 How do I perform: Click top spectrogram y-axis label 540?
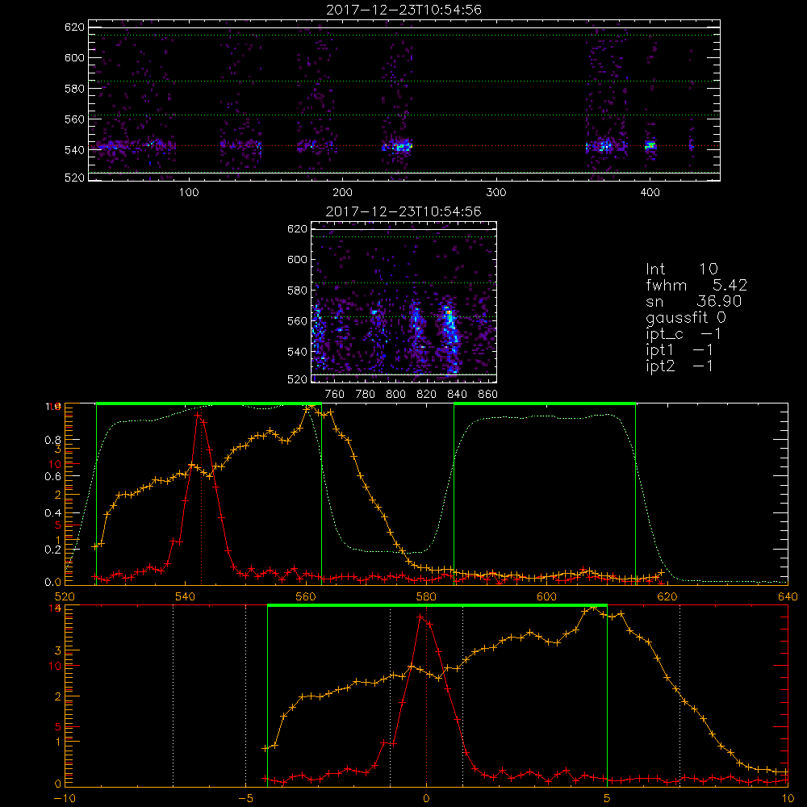74,150
